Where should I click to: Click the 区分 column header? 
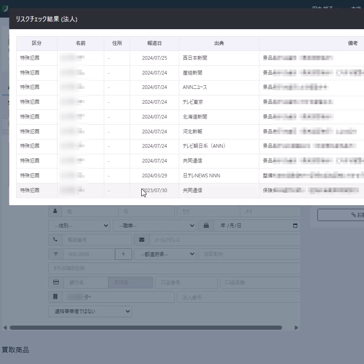point(37,43)
